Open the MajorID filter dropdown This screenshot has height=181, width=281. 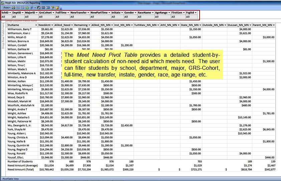tap(37, 13)
